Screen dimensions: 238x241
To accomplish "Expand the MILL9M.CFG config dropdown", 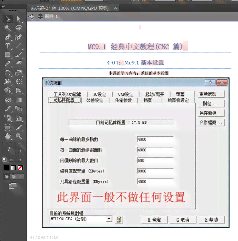I will click(x=109, y=219).
